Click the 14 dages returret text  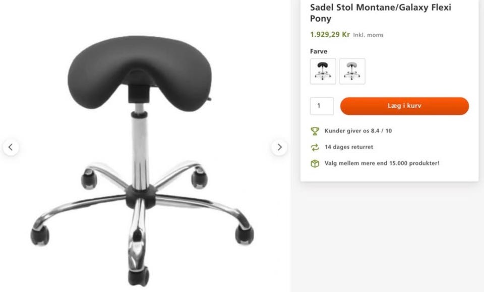[x=349, y=147]
